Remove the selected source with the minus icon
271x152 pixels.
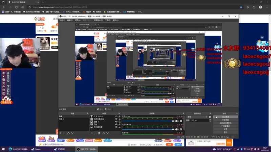point(96,133)
